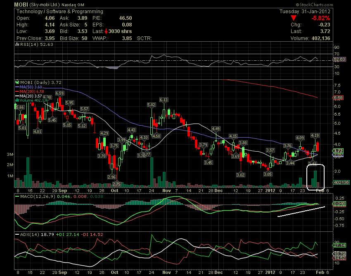Screen dimensions: 351x276
Task: Click the 3.05 price label
Action: click(x=268, y=174)
